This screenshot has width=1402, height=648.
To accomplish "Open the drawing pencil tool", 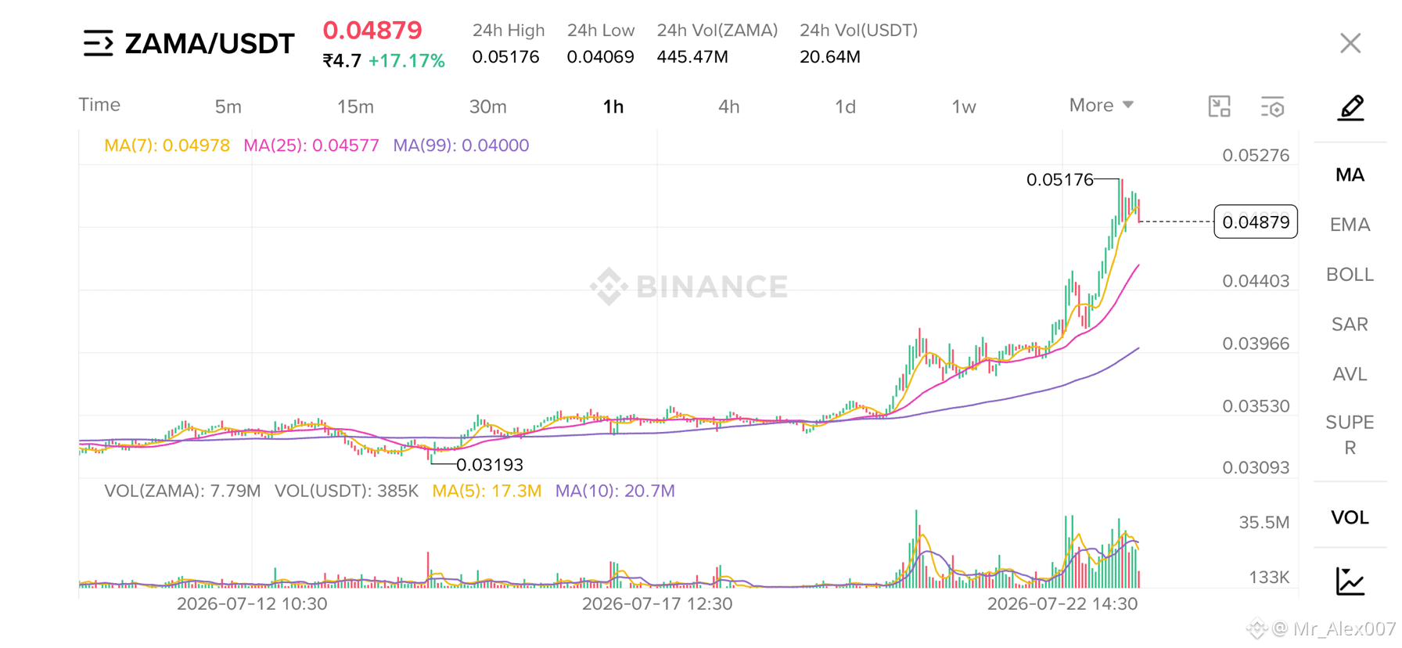I will click(1351, 107).
